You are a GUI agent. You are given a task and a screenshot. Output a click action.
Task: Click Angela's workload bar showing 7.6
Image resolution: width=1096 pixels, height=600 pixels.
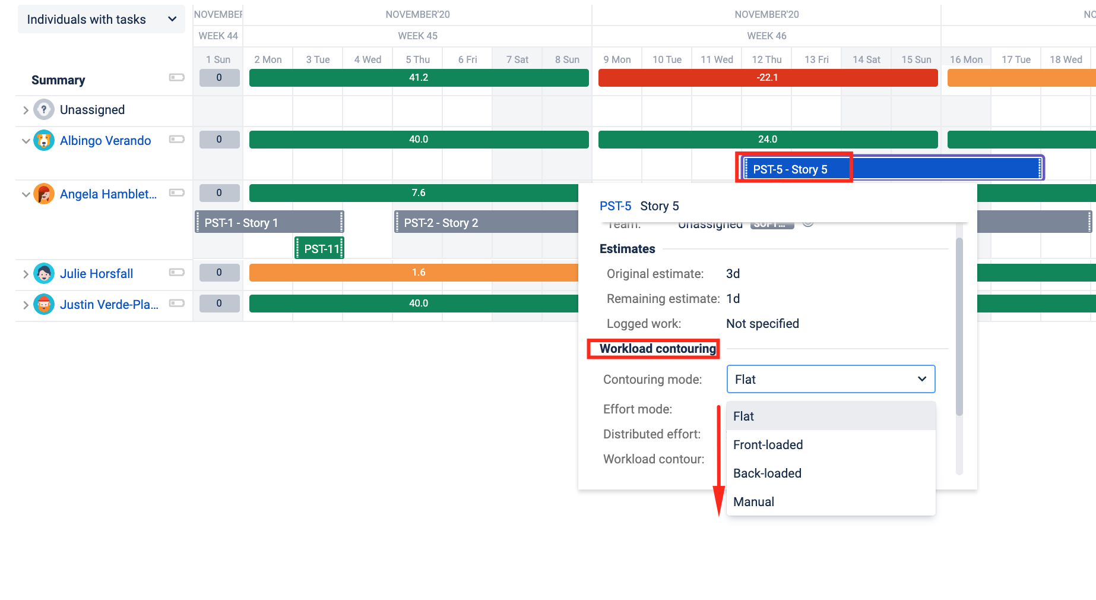point(414,193)
